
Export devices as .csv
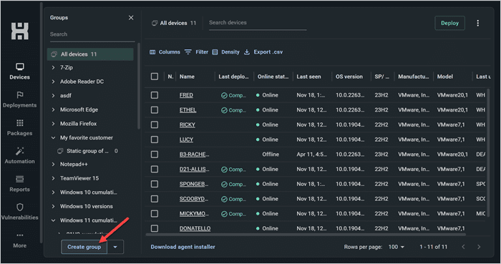[263, 52]
